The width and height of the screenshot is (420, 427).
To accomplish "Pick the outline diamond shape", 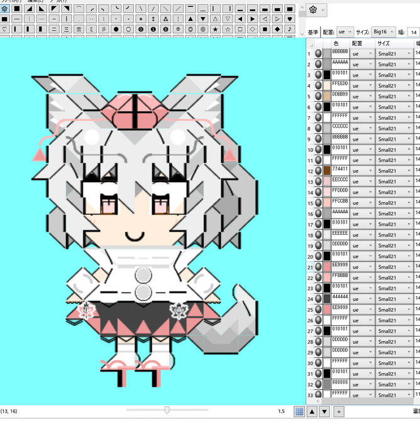I will 253,29.
